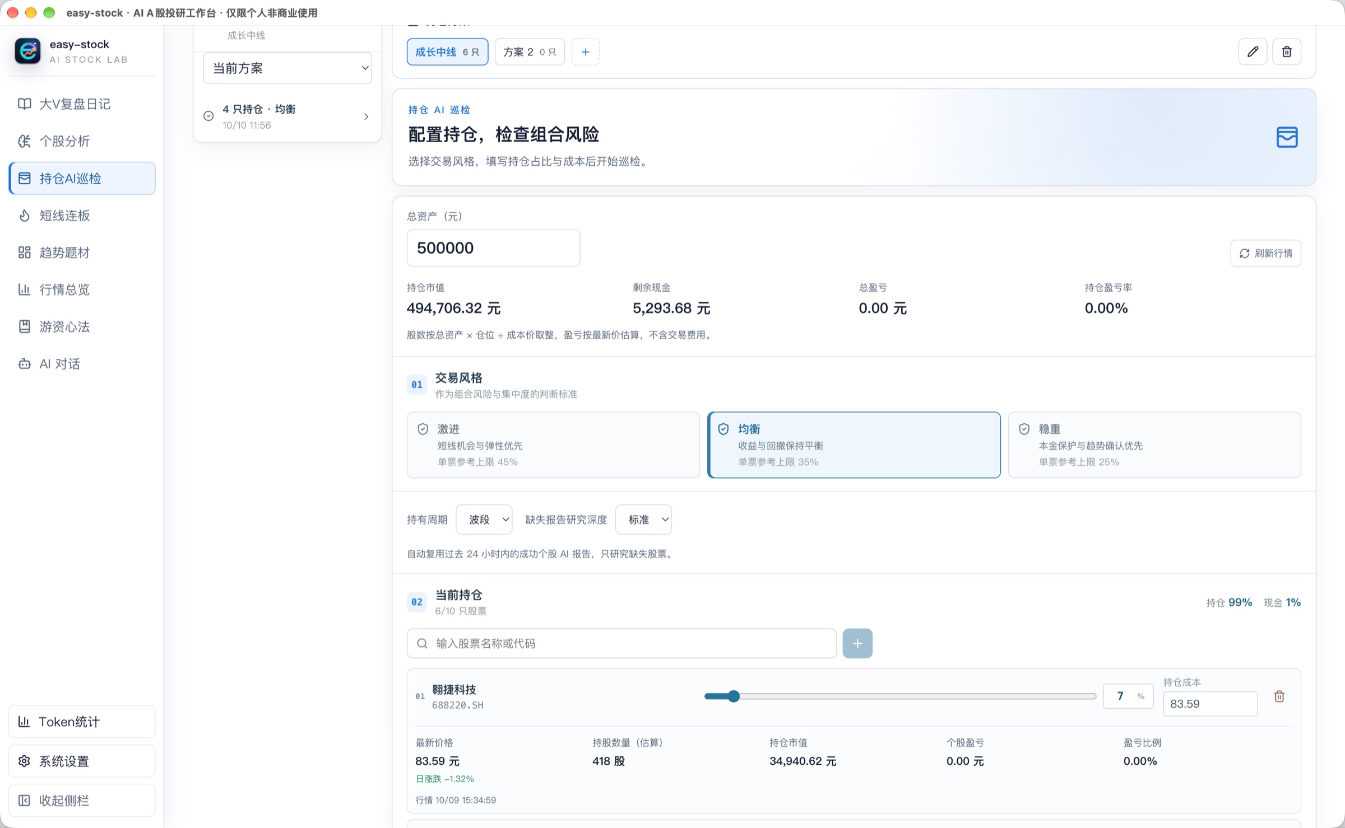1345x828 pixels.
Task: Click the 翱捷科技 percent input box
Action: tap(1128, 696)
